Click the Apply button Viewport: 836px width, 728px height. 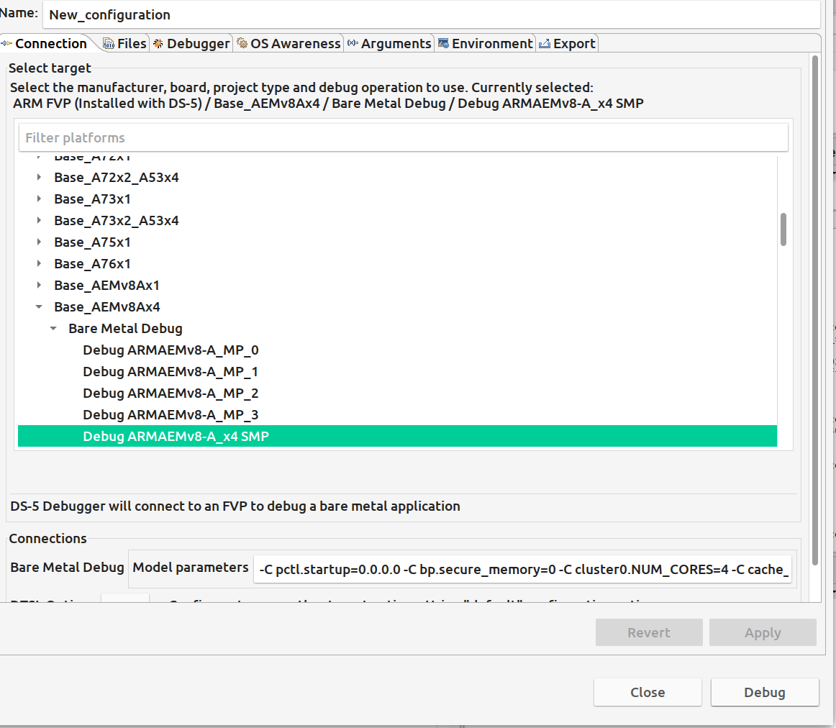click(763, 632)
